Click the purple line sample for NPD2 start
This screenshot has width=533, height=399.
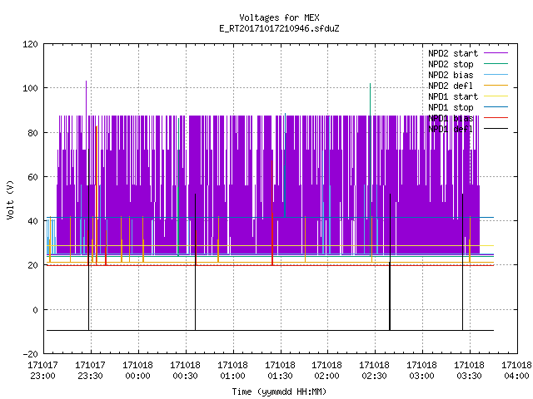pyautogui.click(x=496, y=53)
